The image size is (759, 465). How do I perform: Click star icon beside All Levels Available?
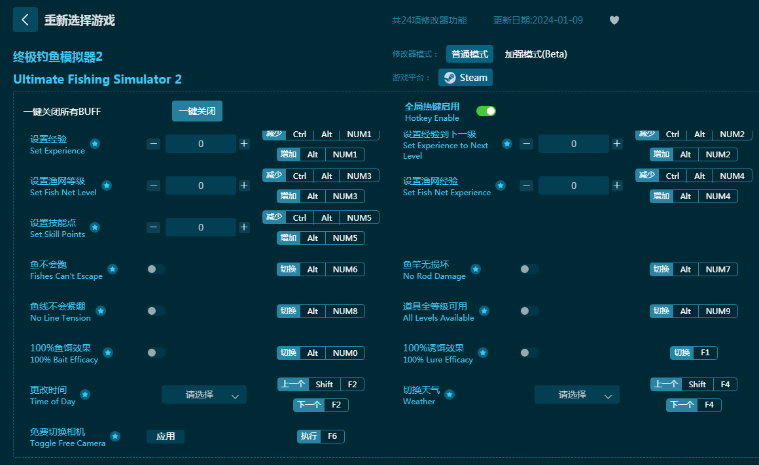click(484, 311)
